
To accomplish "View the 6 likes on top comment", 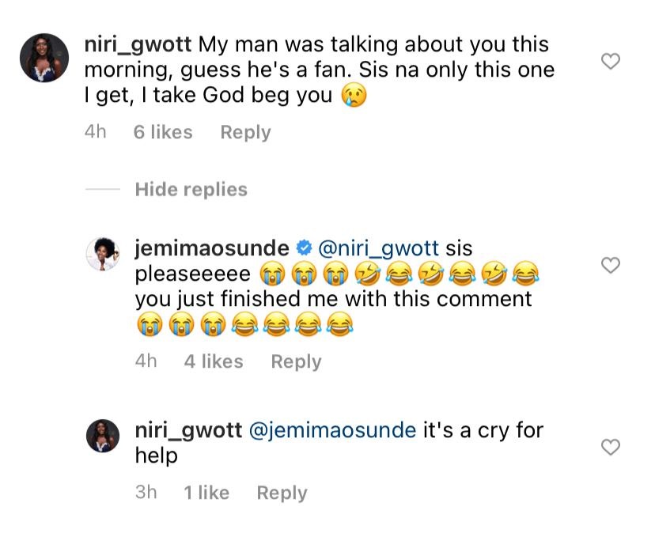I will tap(163, 133).
